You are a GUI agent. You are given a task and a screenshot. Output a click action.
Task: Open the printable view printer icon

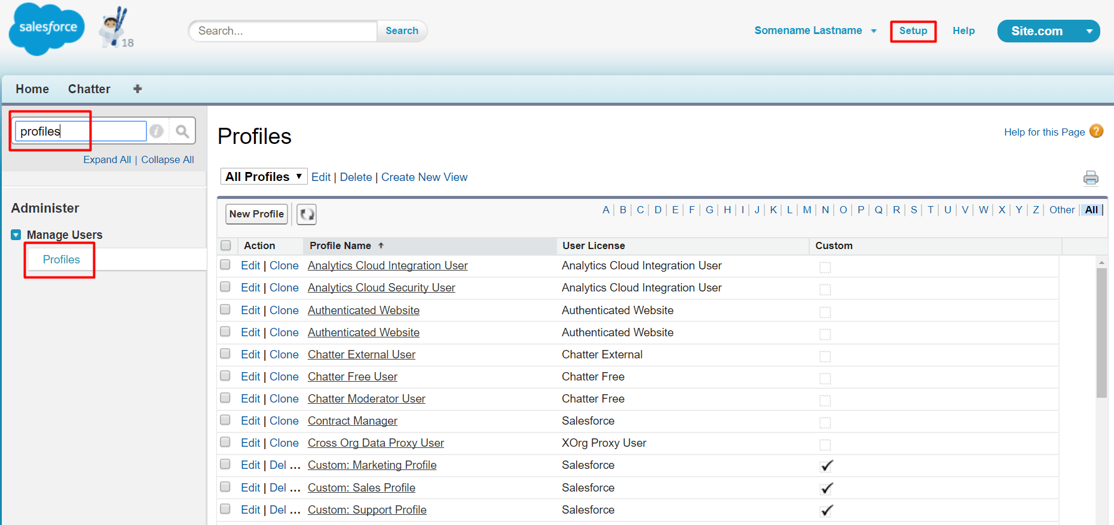(x=1091, y=177)
